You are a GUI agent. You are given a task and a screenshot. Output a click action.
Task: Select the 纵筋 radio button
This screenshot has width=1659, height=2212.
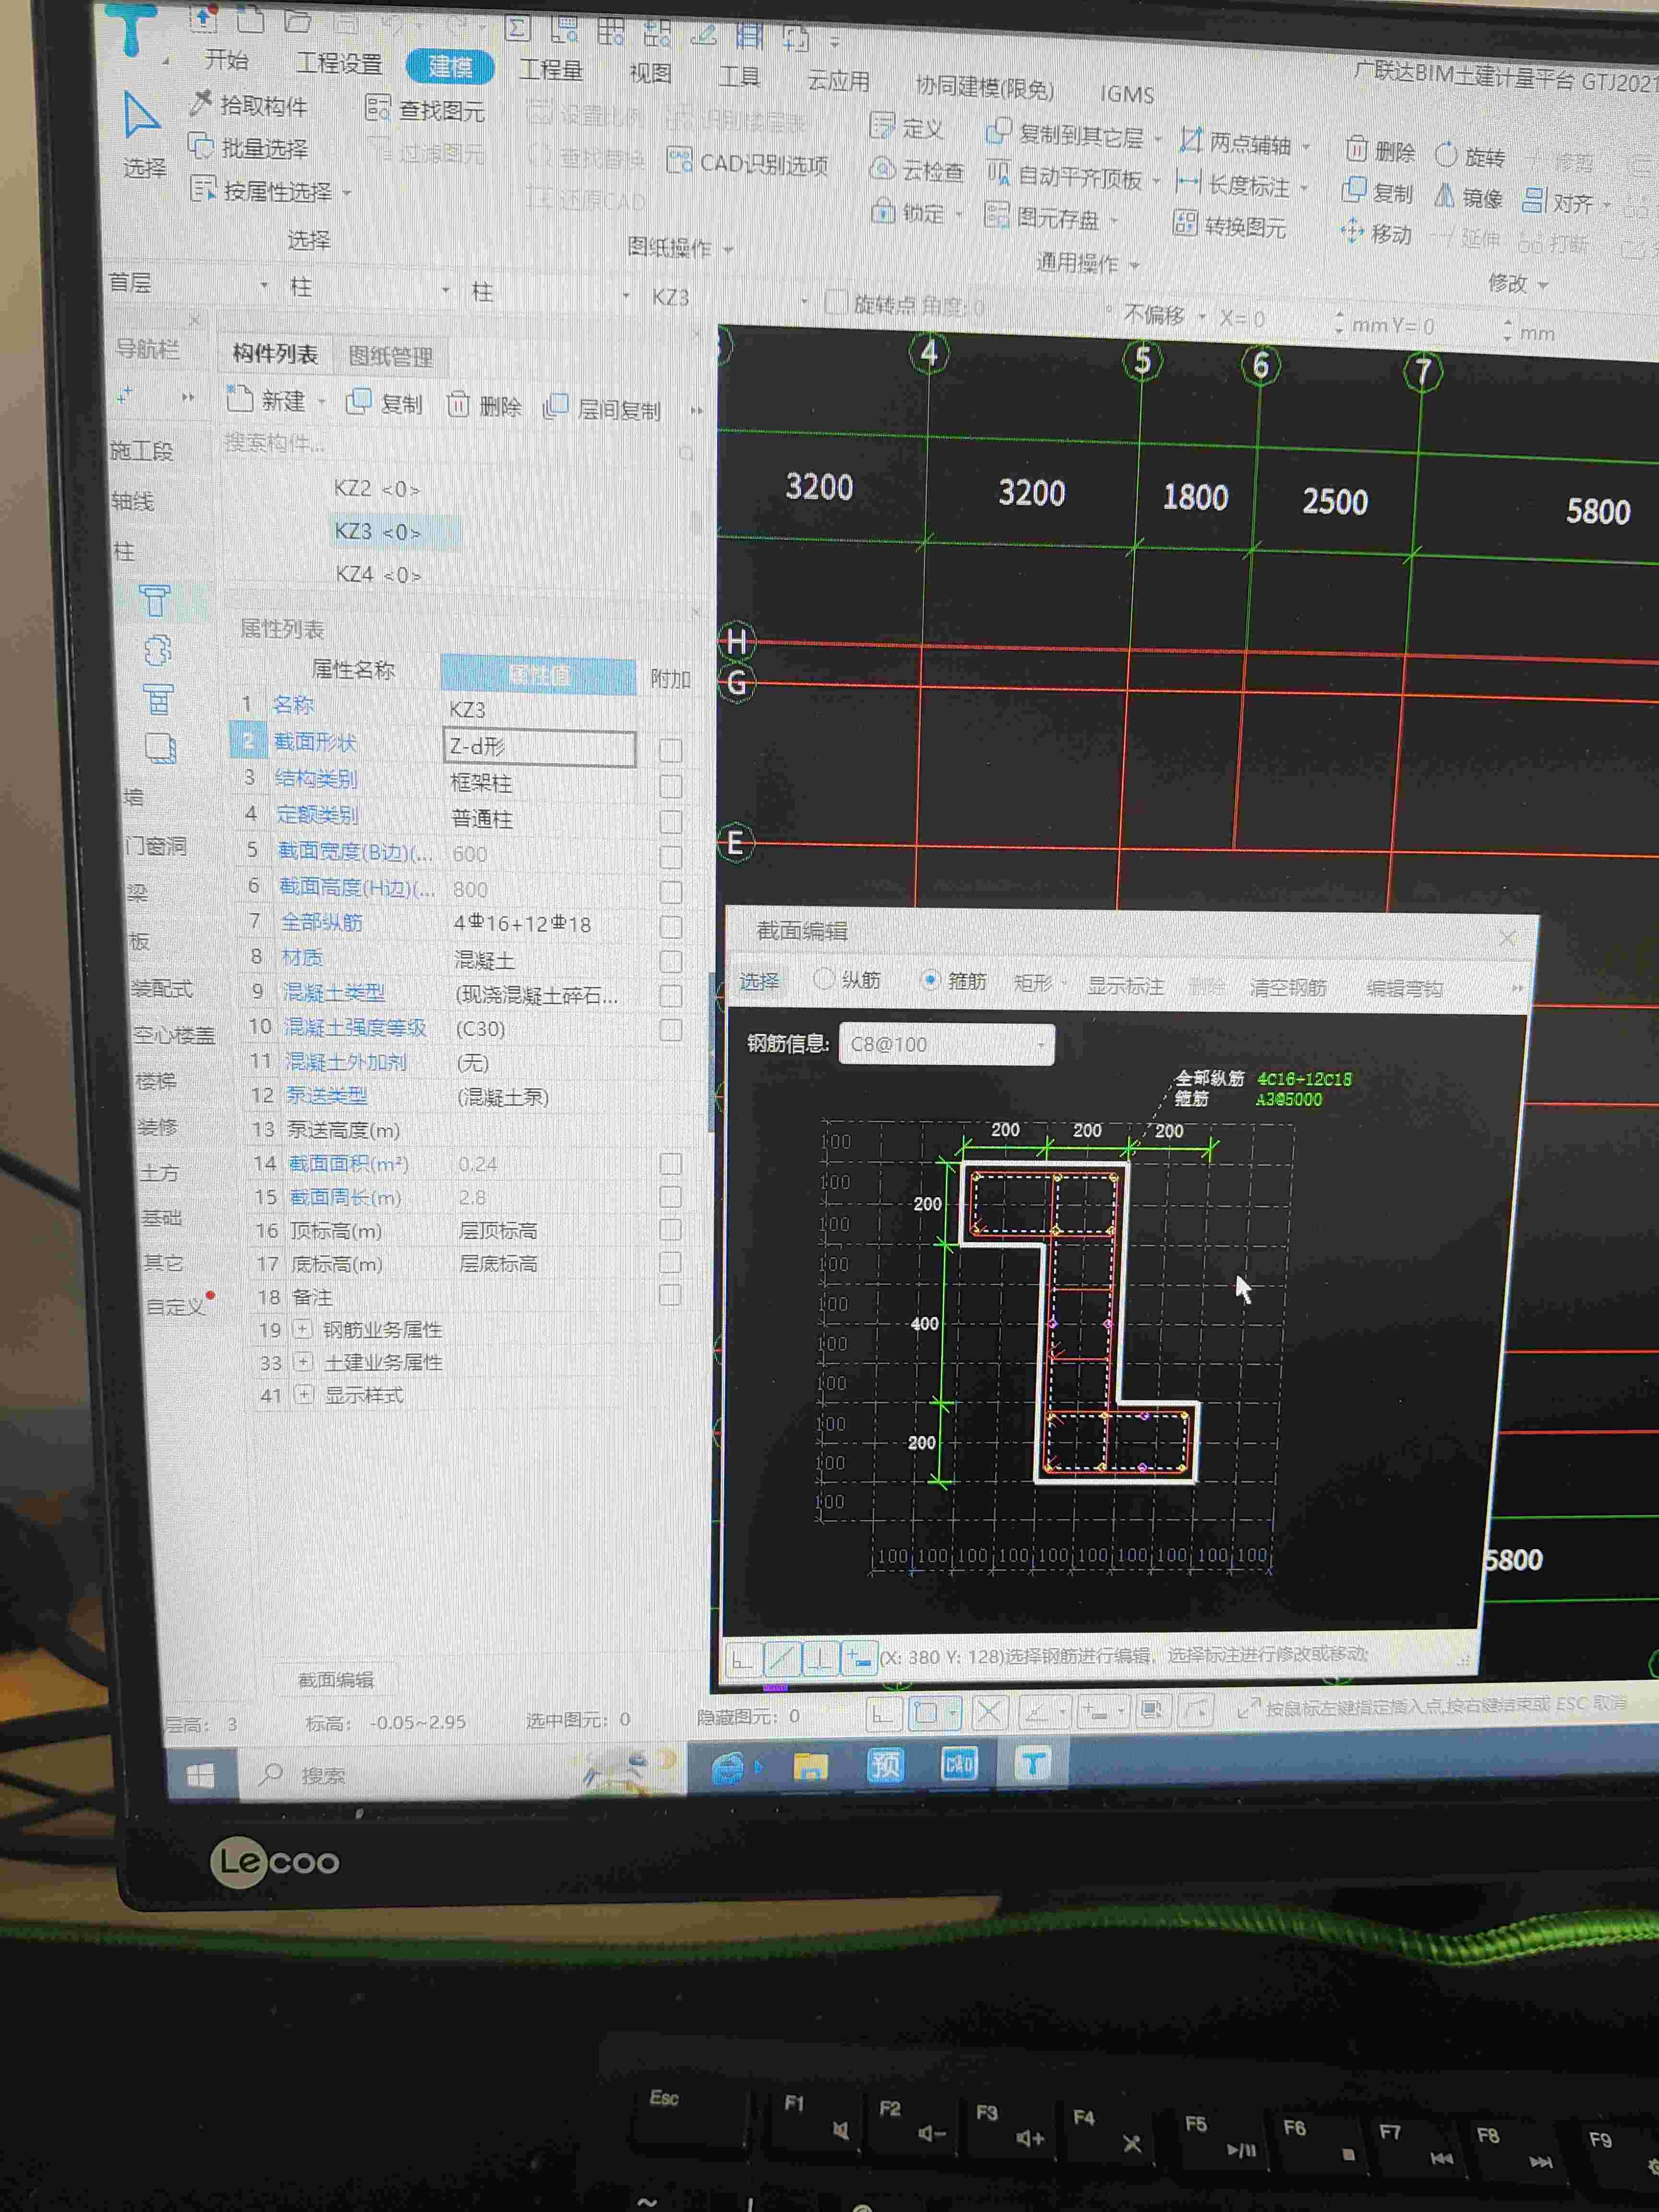coord(824,979)
